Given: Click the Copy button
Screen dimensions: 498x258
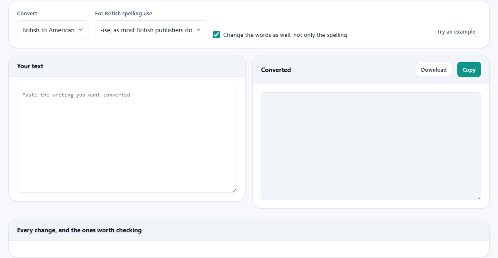Looking at the screenshot, I should tap(469, 70).
